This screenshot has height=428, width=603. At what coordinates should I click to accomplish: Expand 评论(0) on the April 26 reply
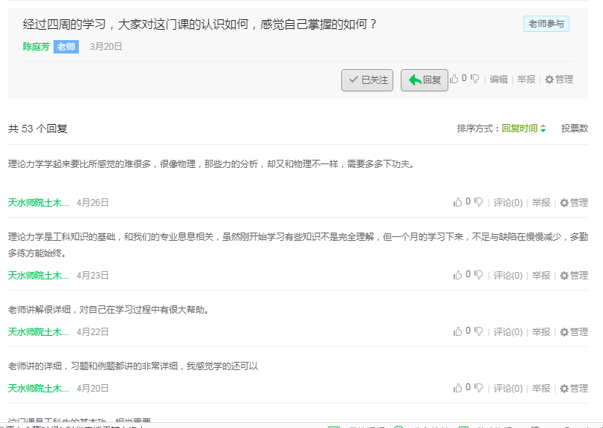pyautogui.click(x=508, y=203)
